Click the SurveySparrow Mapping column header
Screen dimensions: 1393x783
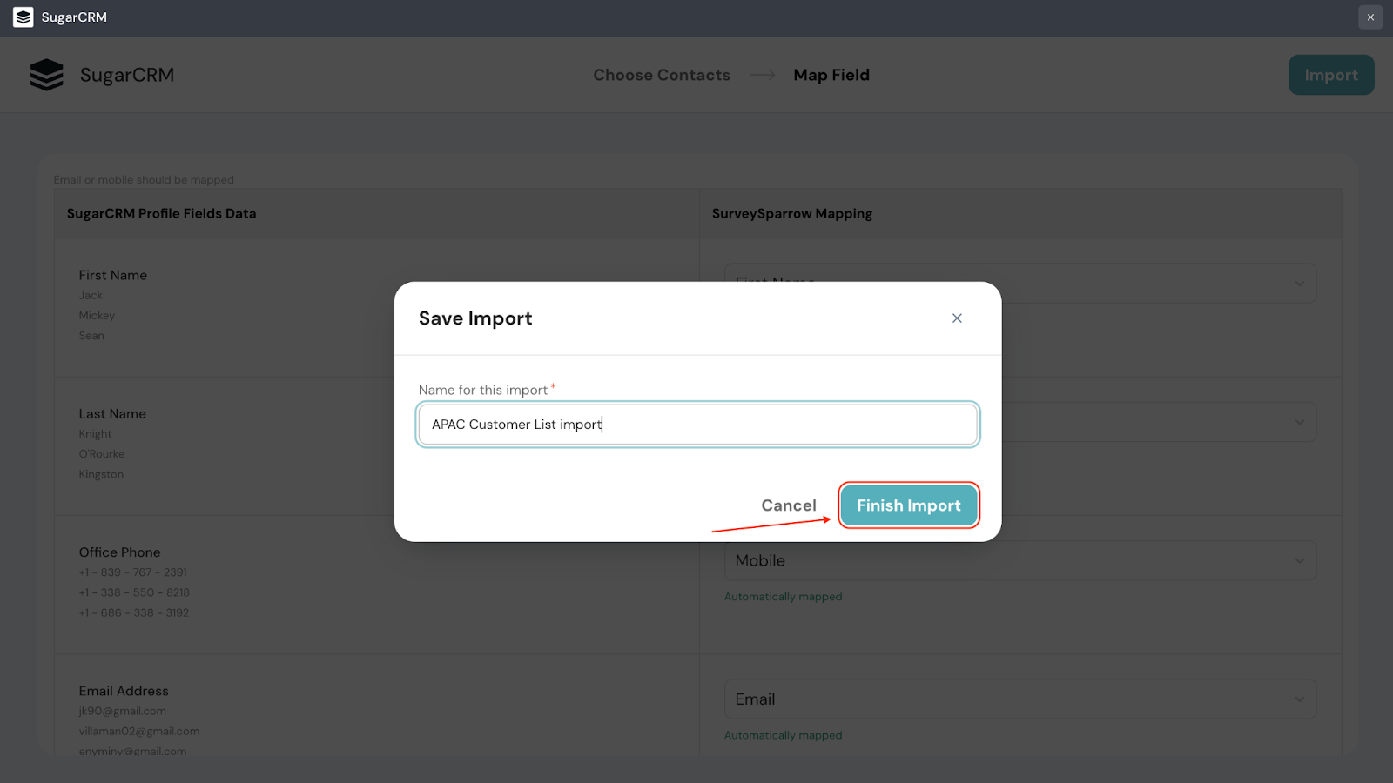(792, 214)
